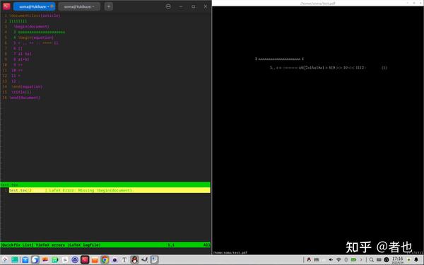
Task: Open the clock showing 17:16
Action: tap(397, 260)
